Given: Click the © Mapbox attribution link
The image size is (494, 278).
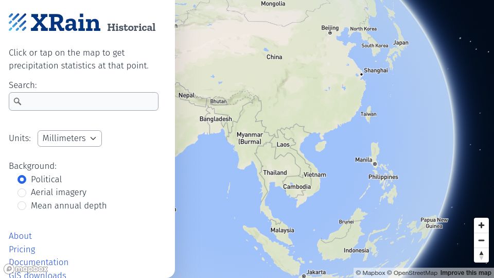Looking at the screenshot, I should point(370,273).
